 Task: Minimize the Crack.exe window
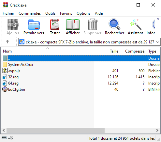point(124,5)
